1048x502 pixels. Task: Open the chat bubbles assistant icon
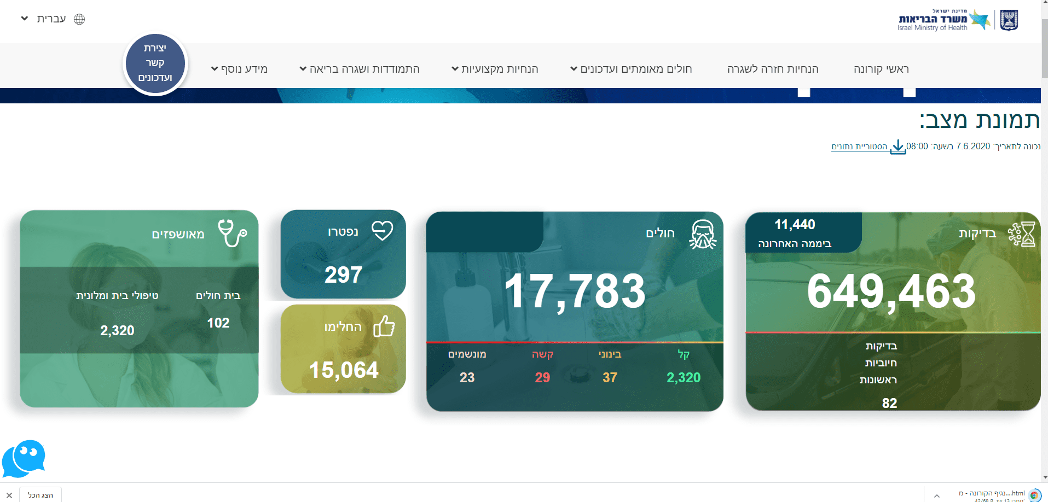[x=24, y=458]
